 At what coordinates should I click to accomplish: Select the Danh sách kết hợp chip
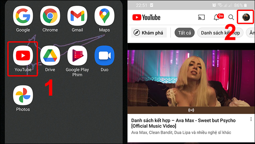coord(220,33)
